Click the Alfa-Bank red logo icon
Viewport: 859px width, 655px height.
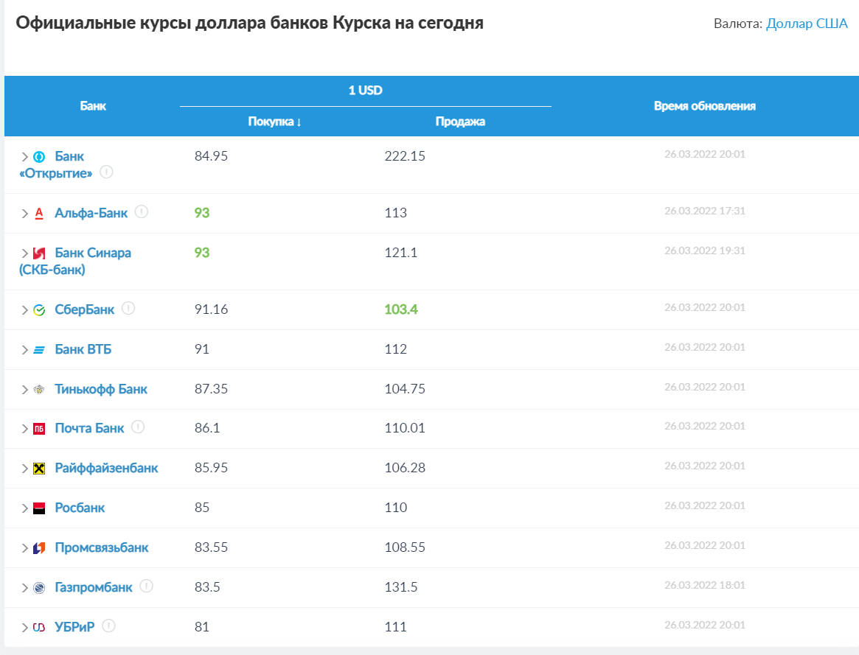click(x=39, y=214)
